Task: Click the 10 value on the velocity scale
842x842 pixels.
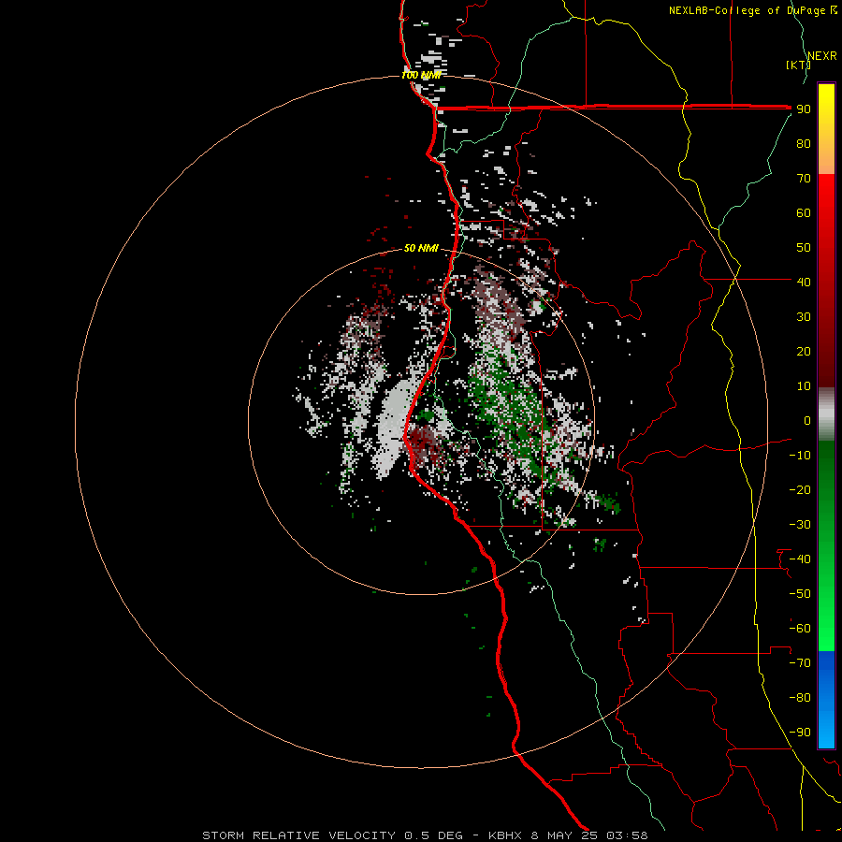Action: click(x=804, y=386)
